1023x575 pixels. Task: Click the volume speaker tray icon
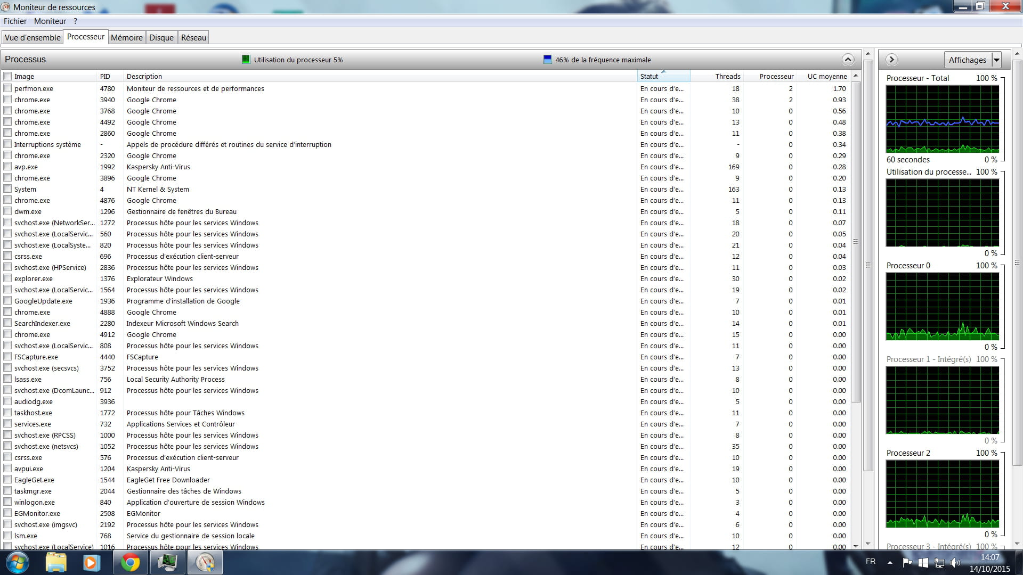pos(955,562)
